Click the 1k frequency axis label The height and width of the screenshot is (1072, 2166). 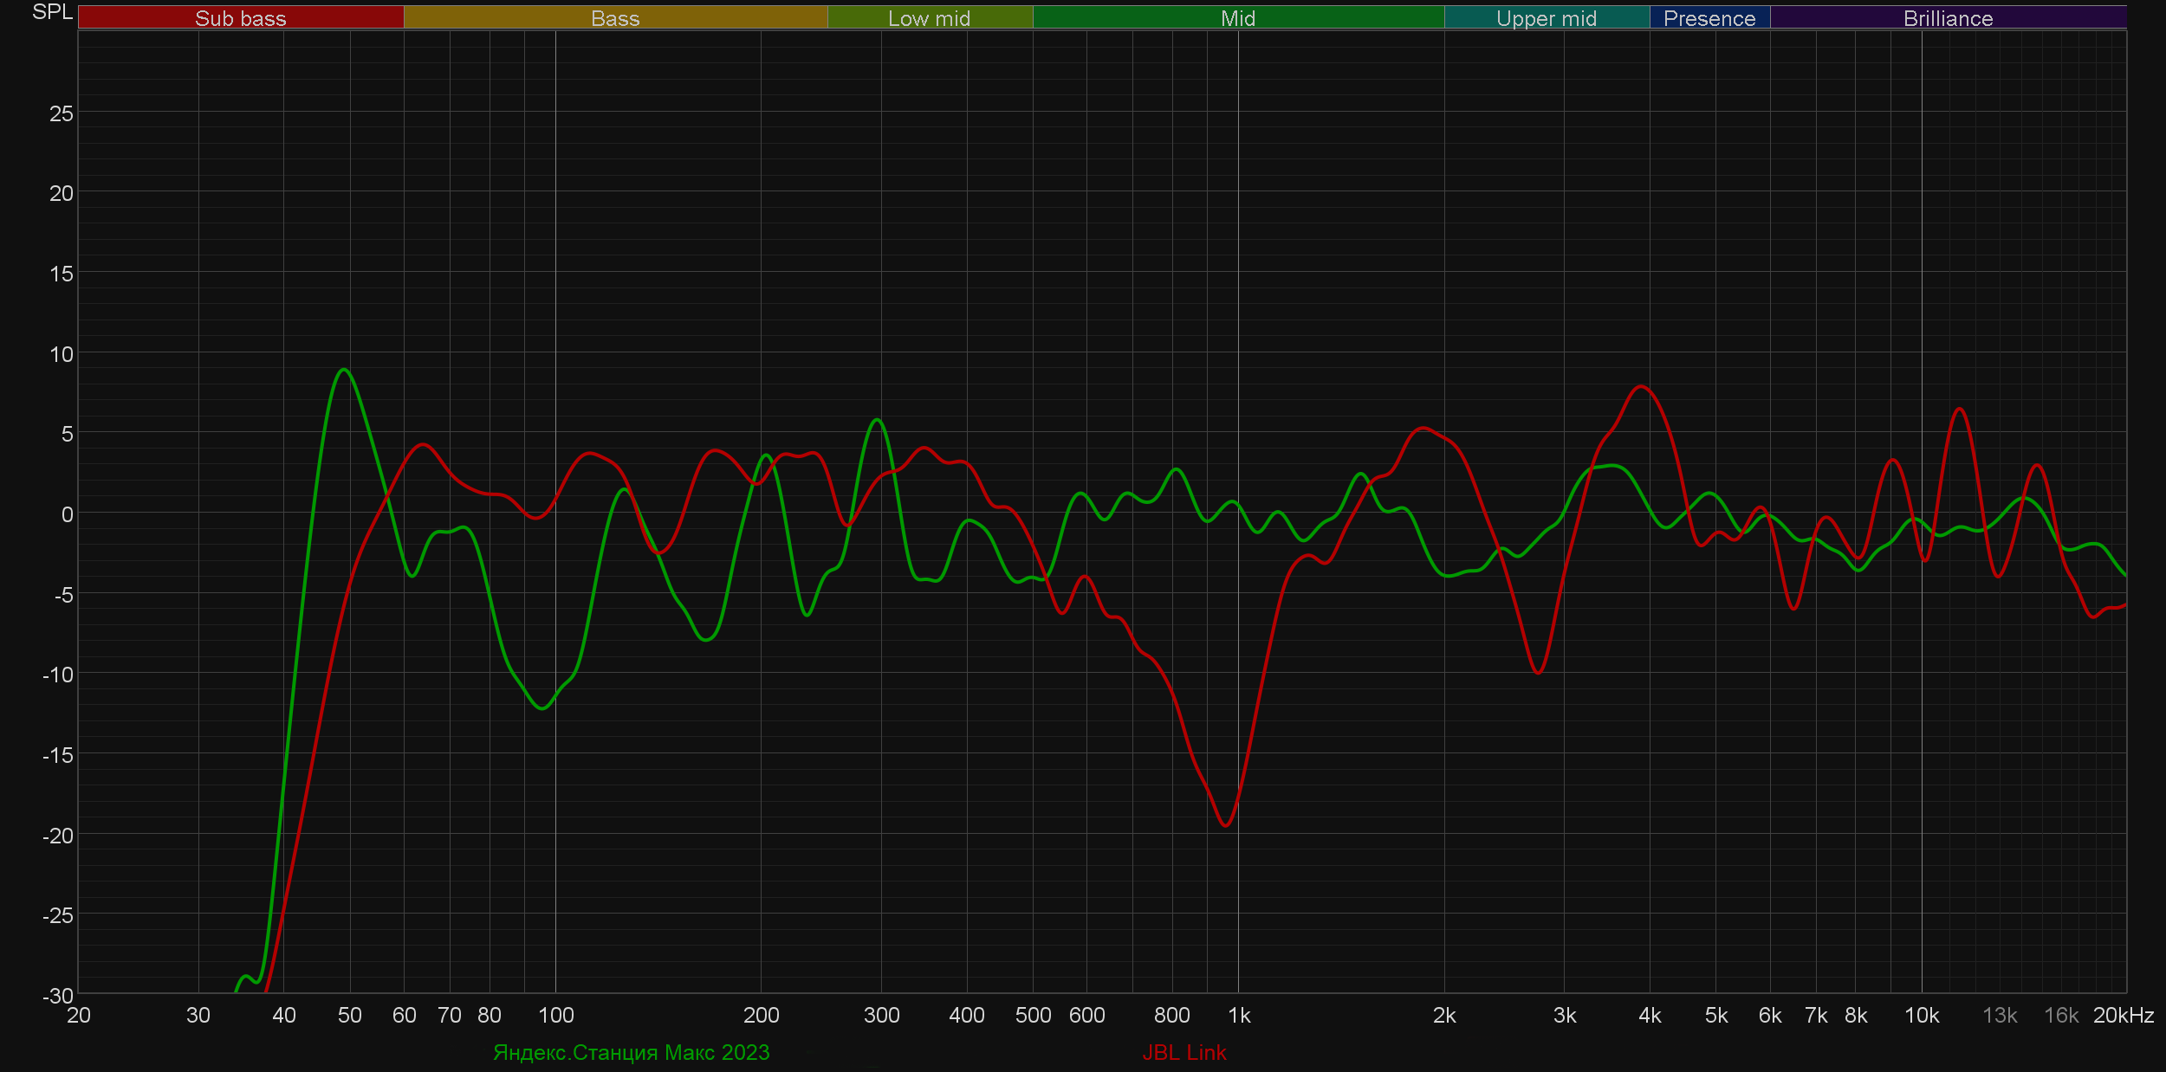(1239, 1015)
